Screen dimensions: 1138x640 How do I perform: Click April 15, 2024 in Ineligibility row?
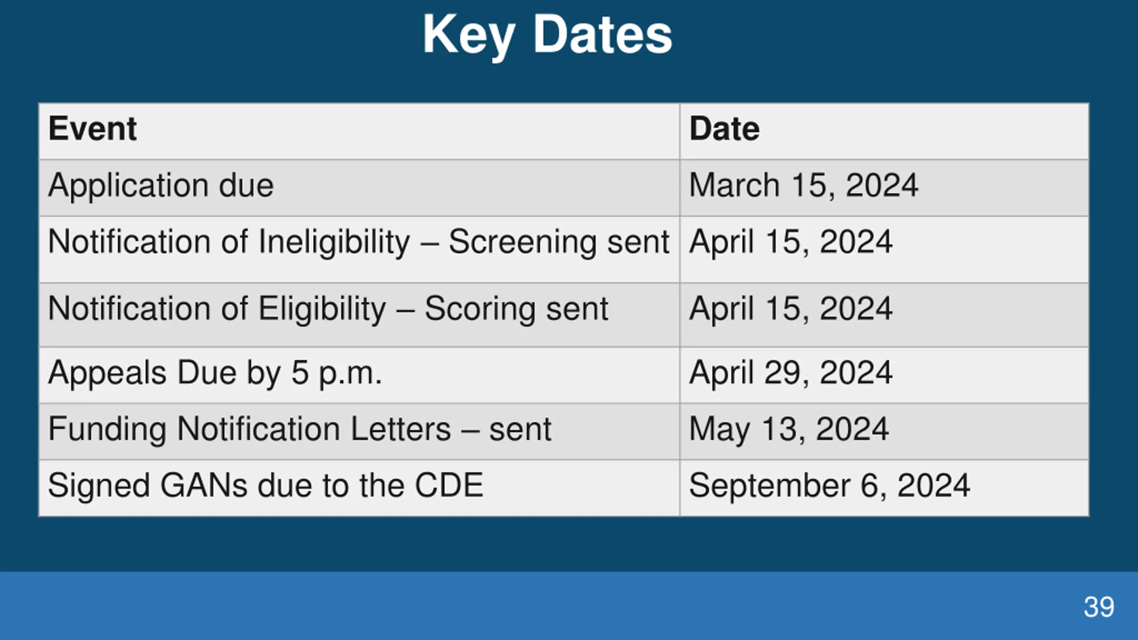884,249
